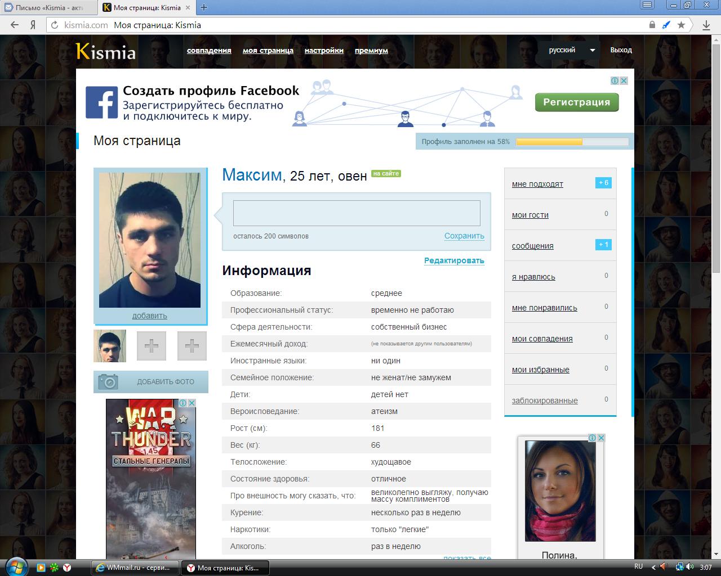Viewport: 721px width, 576px height.
Task: Open browser downloads arrow icon
Action: click(706, 25)
